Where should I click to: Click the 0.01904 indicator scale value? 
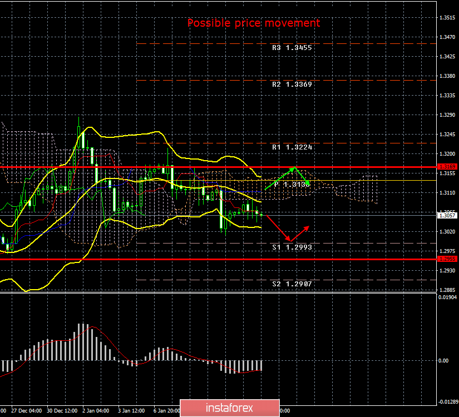point(447,297)
